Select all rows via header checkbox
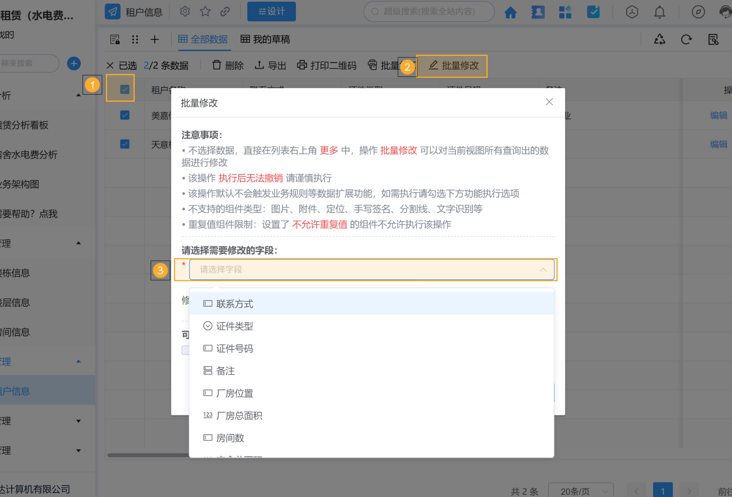 coord(125,89)
